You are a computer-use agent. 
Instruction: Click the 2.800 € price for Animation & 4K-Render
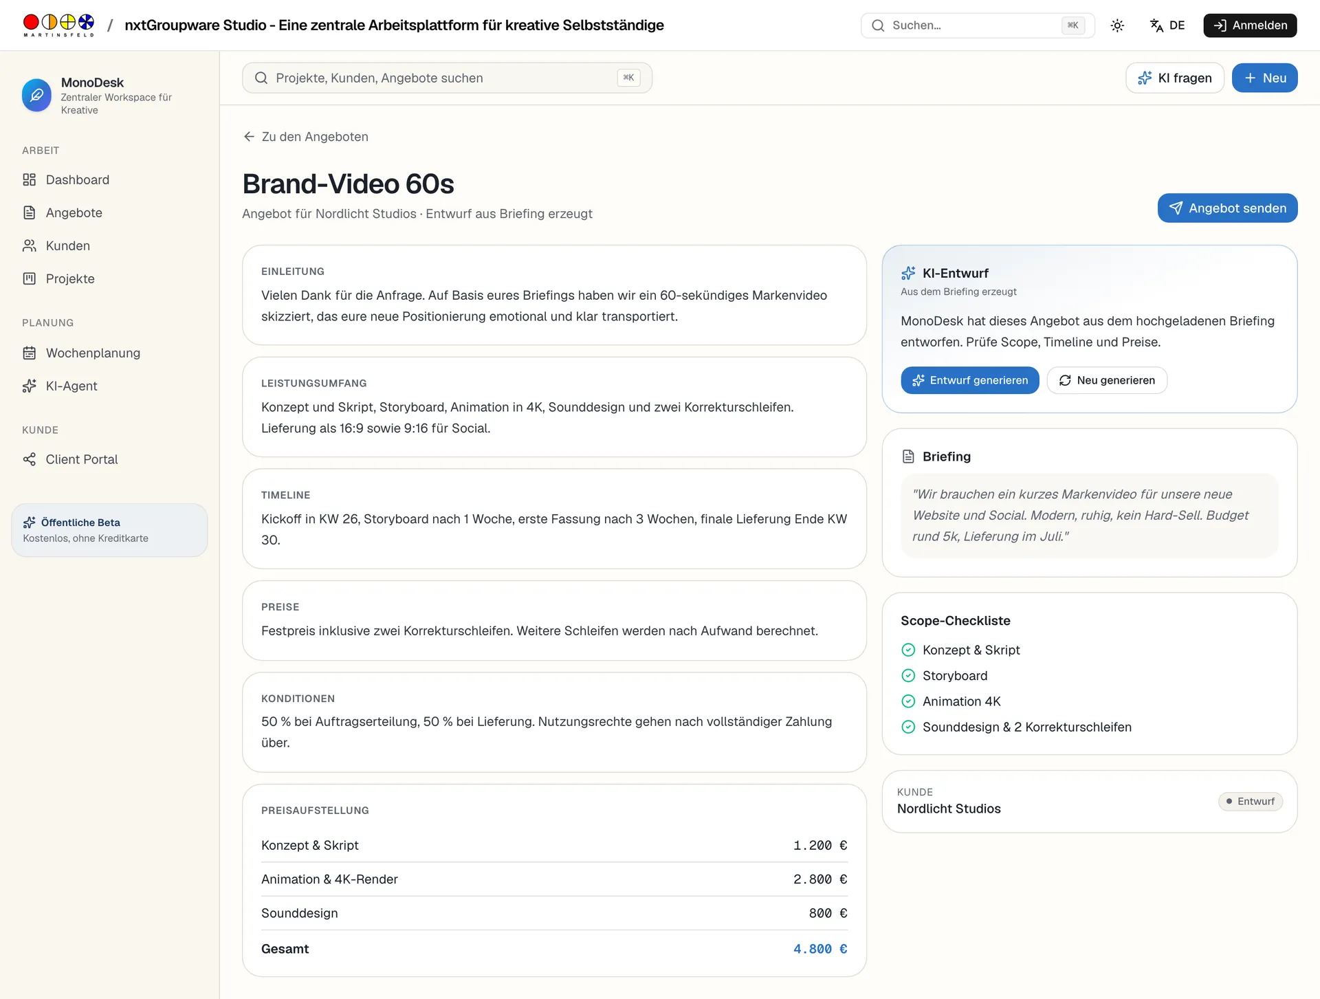820,879
